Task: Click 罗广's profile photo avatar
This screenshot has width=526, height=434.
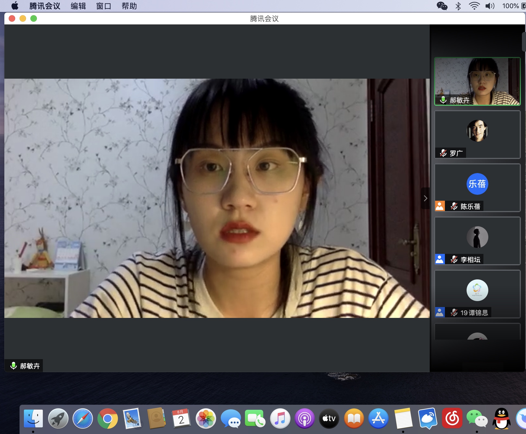Action: pyautogui.click(x=477, y=131)
